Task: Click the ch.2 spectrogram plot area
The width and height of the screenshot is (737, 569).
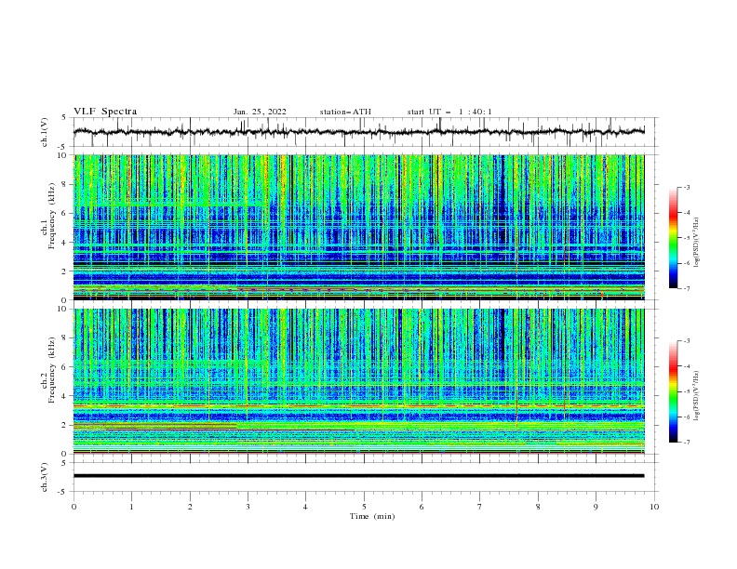Action: pyautogui.click(x=359, y=381)
